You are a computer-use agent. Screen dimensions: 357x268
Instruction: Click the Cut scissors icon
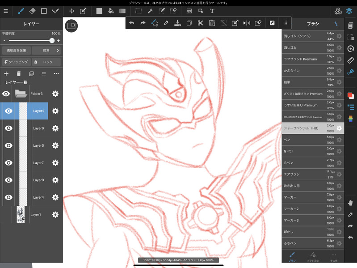(200, 23)
